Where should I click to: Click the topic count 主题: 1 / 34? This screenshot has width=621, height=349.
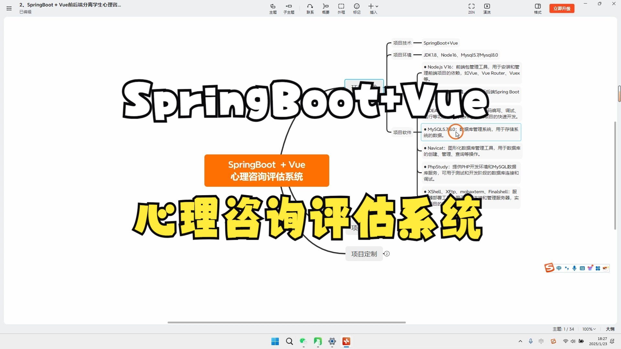pyautogui.click(x=563, y=329)
